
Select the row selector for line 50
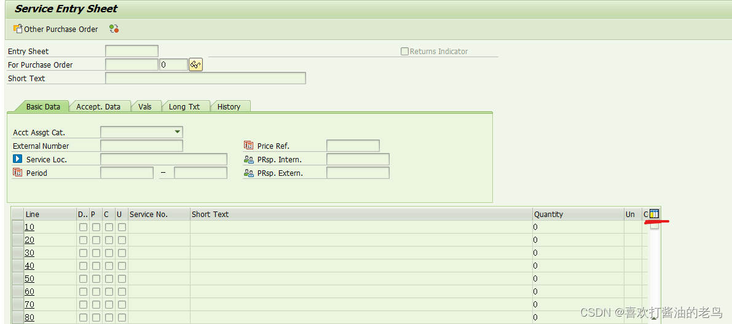(x=17, y=279)
